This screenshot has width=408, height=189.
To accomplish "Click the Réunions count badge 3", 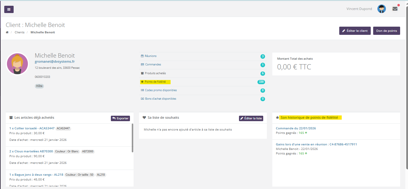I will point(263,56).
